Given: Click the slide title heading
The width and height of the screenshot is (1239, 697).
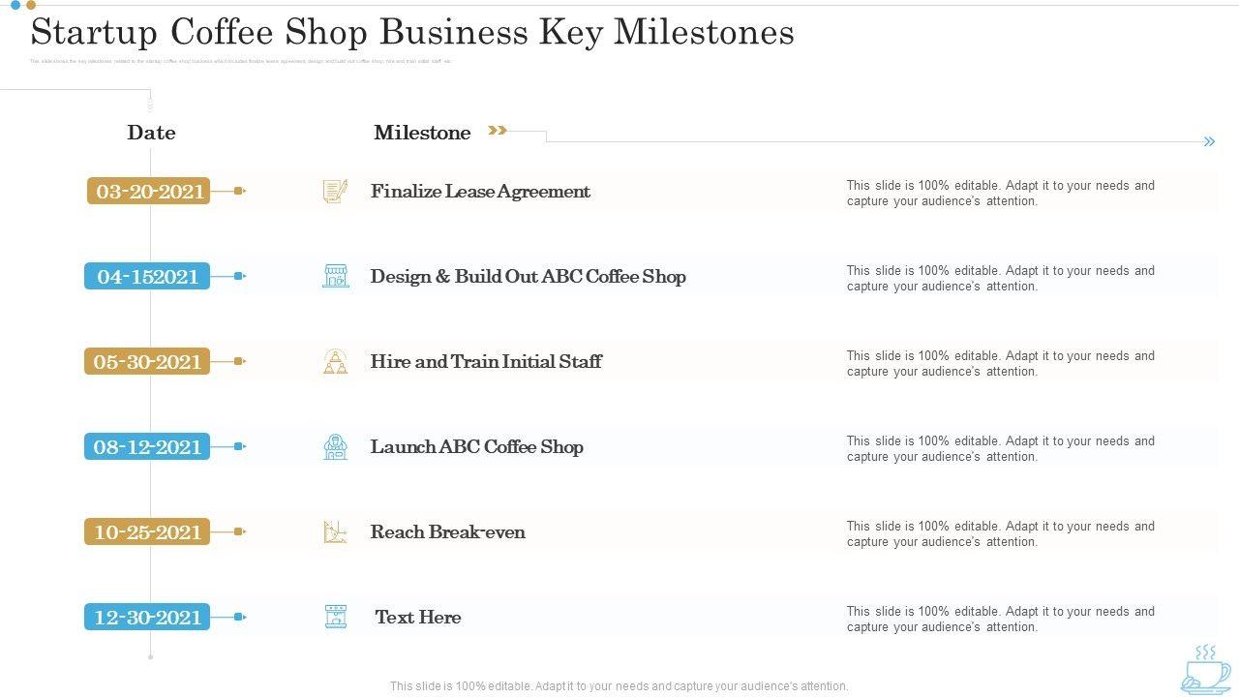Looking at the screenshot, I should tap(412, 32).
